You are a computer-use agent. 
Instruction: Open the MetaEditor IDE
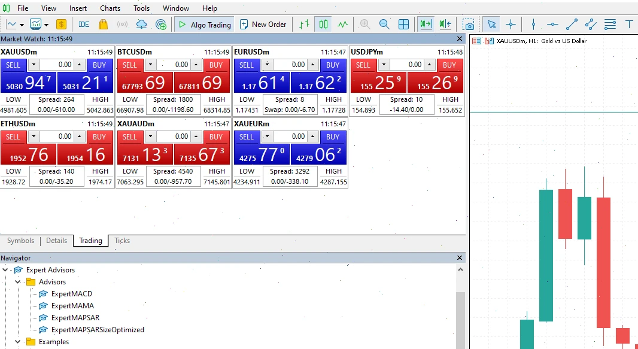(x=84, y=25)
